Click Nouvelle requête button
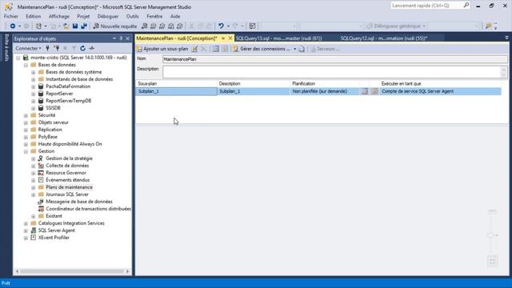 coord(115,26)
